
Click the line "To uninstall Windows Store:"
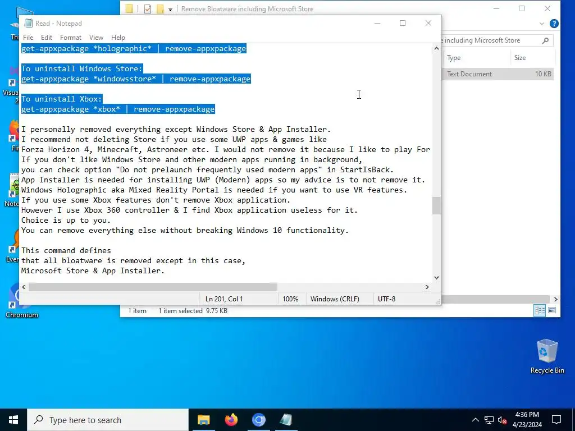tap(82, 68)
